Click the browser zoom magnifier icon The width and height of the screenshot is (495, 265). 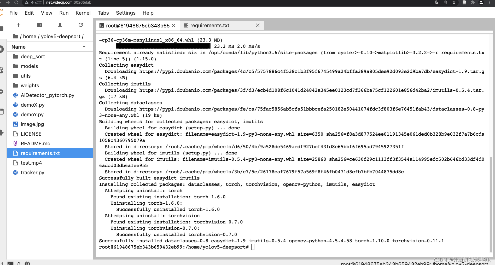point(446,2)
